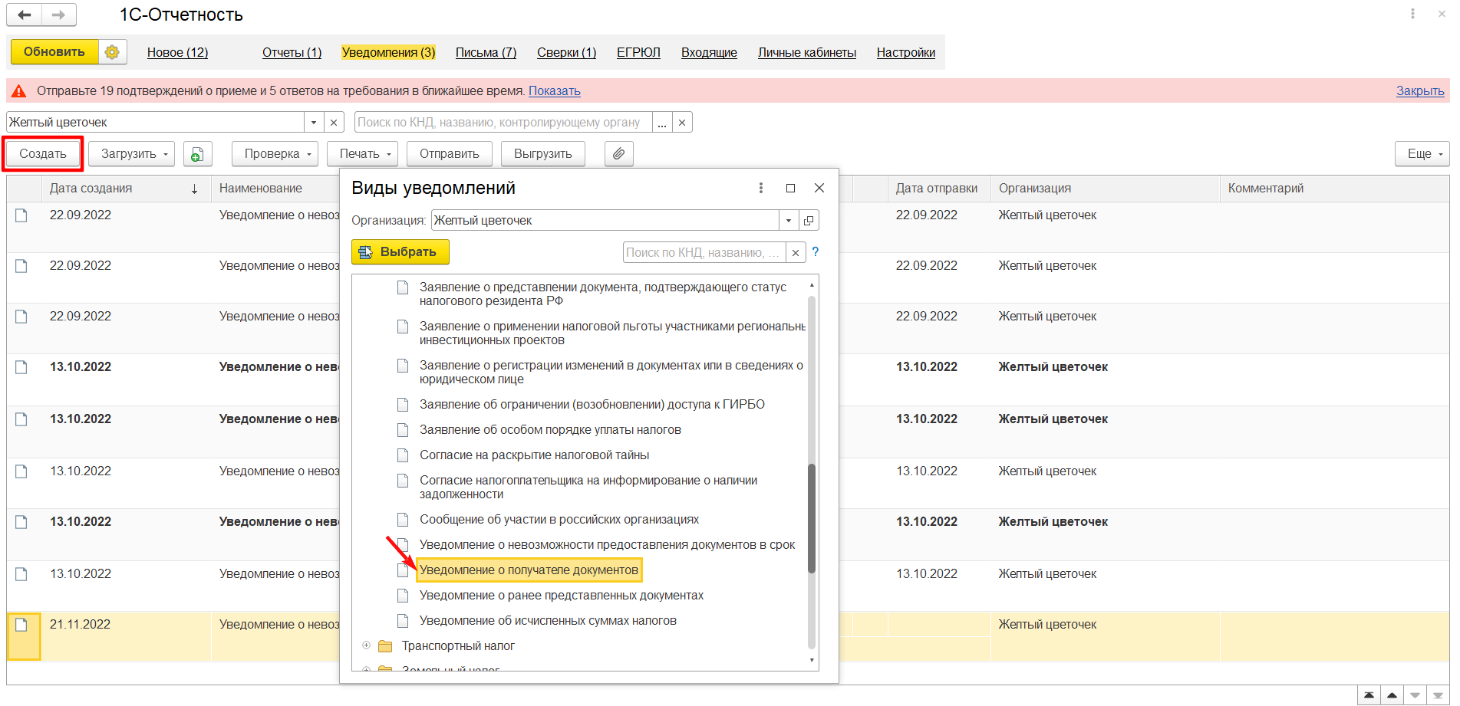Click the Показать link in the warning

(x=554, y=91)
